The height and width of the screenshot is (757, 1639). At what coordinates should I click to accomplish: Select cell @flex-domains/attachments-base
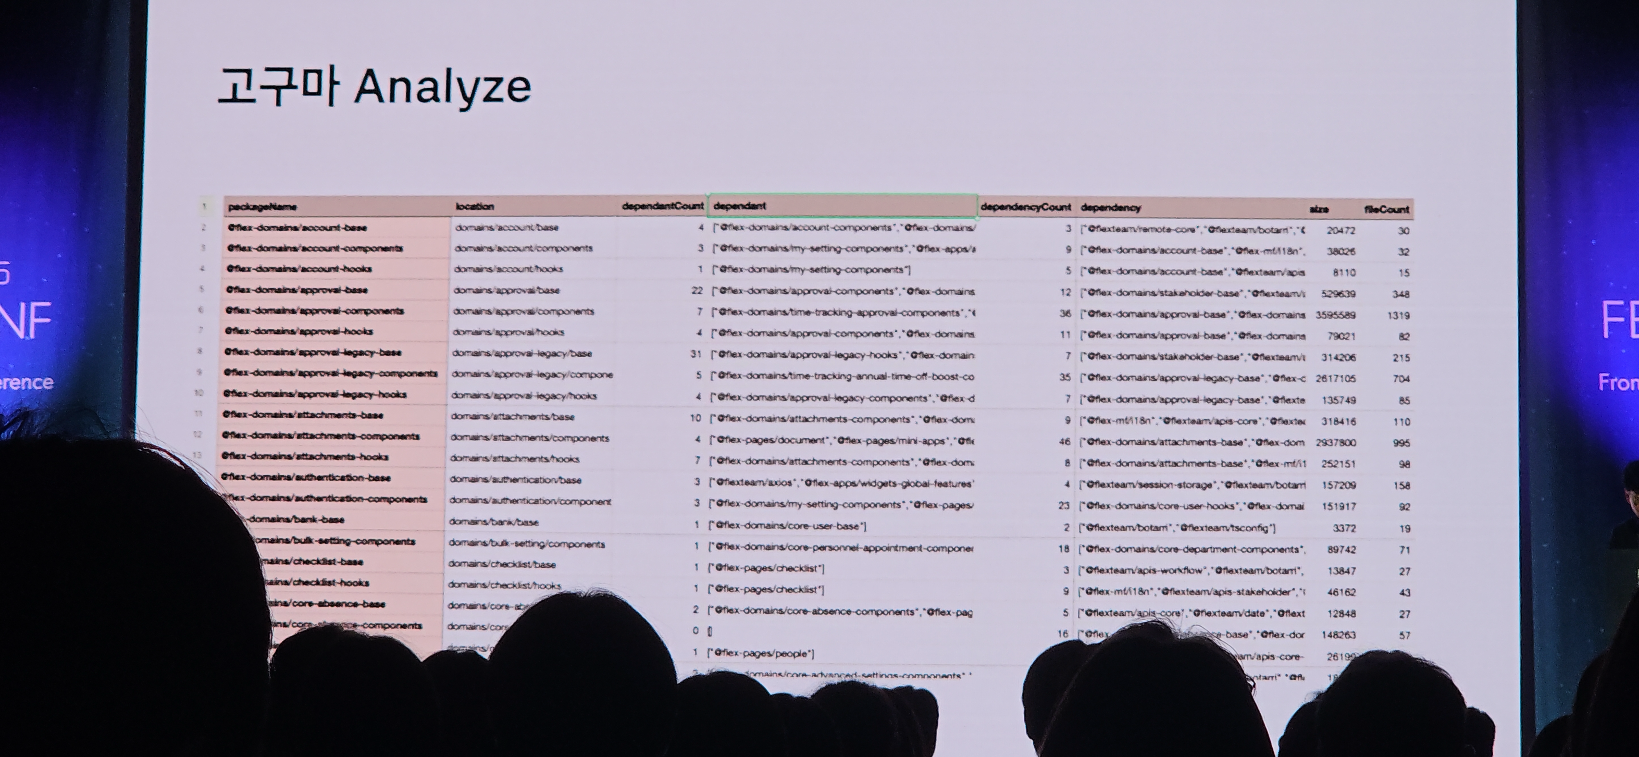[303, 415]
